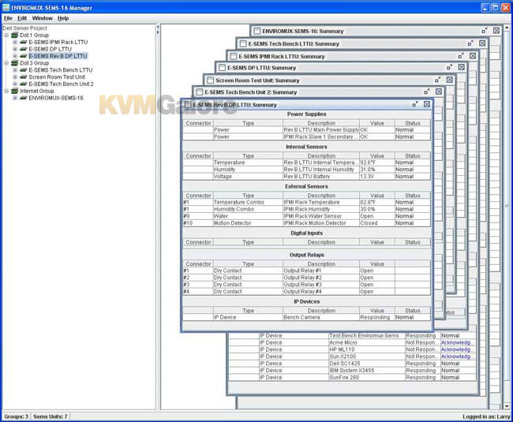Image resolution: width=513 pixels, height=422 pixels.
Task: Close the Screen Room Test Unit Summary window
Action: click(x=450, y=80)
